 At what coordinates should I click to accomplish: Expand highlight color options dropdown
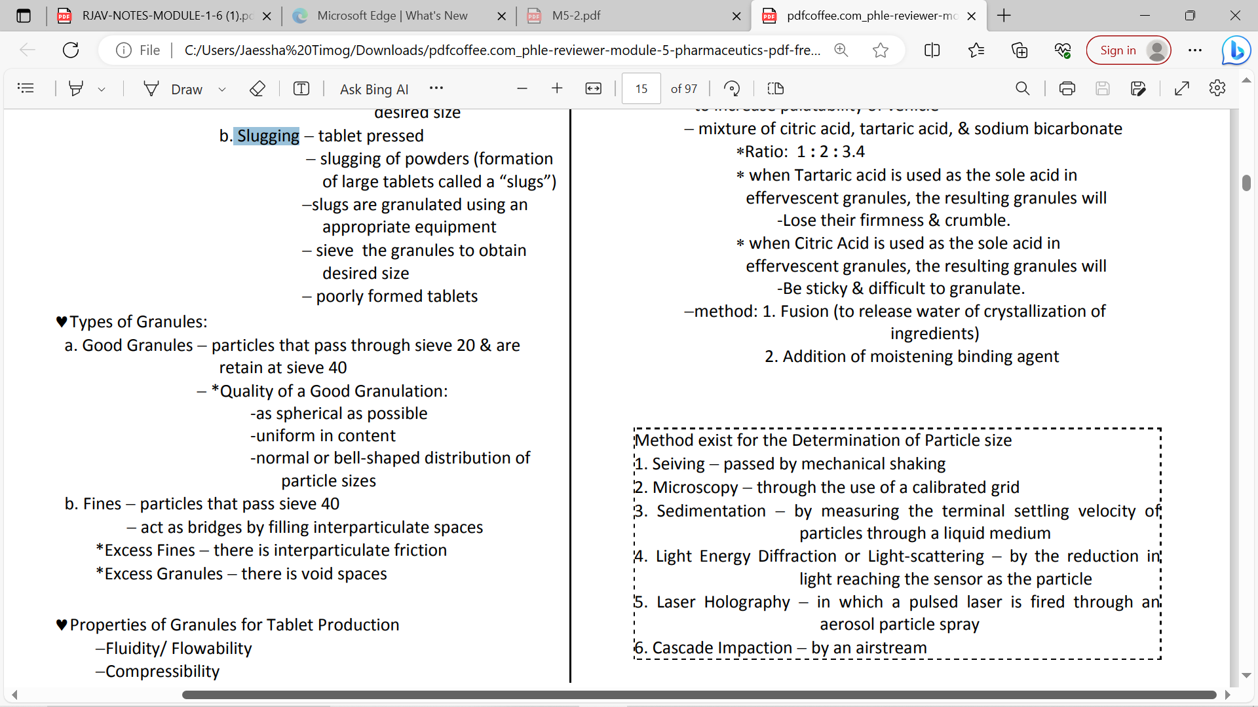click(x=102, y=89)
